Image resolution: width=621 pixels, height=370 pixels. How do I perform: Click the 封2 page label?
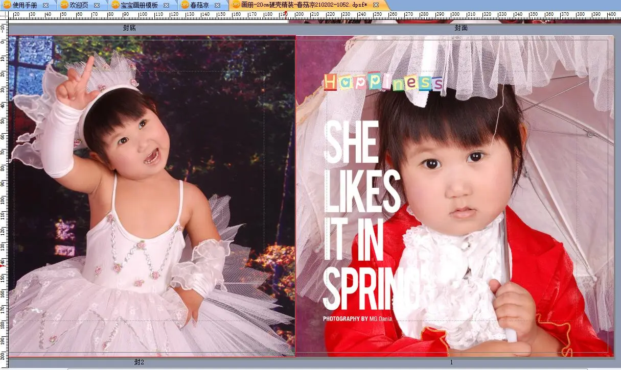[x=139, y=362]
